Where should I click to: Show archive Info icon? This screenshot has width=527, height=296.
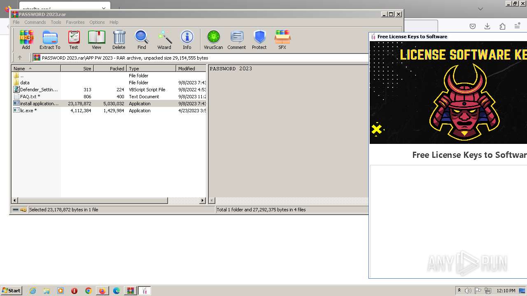(x=187, y=40)
